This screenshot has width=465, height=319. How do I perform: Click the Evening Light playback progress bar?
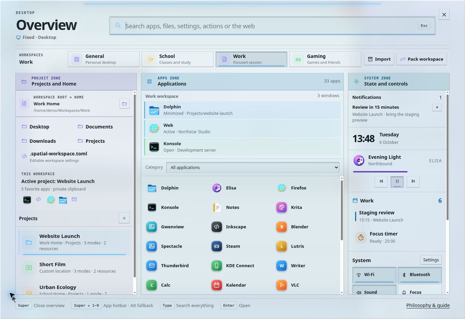pyautogui.click(x=397, y=172)
